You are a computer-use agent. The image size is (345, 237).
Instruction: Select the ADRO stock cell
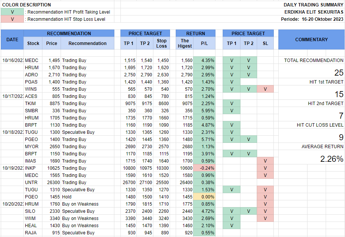[31, 75]
